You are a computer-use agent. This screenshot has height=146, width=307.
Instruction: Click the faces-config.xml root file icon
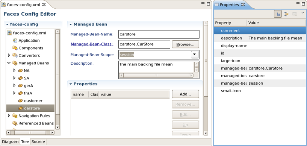click(10, 33)
